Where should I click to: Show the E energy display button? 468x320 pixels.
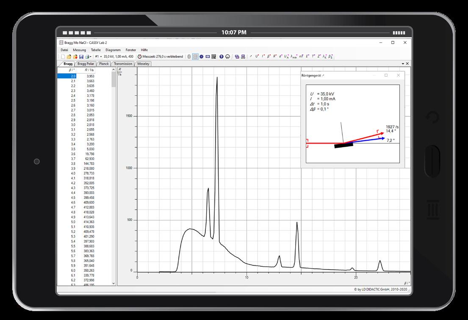click(x=307, y=56)
